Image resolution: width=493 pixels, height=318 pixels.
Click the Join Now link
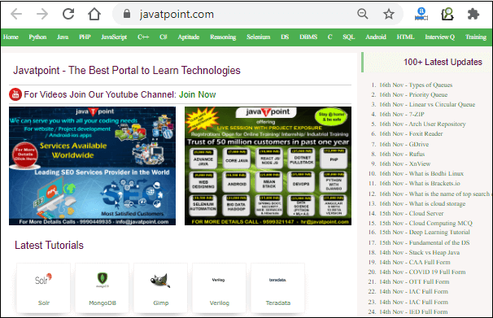pyautogui.click(x=198, y=94)
